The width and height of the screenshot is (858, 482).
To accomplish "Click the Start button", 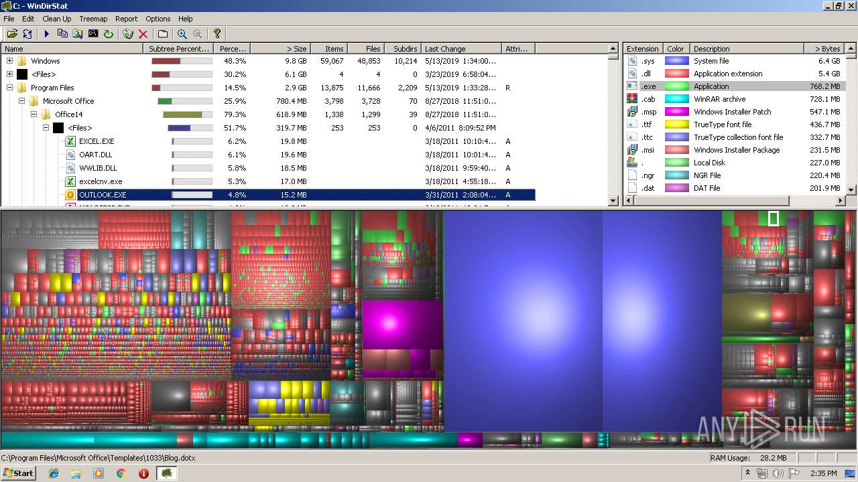I will tap(19, 473).
